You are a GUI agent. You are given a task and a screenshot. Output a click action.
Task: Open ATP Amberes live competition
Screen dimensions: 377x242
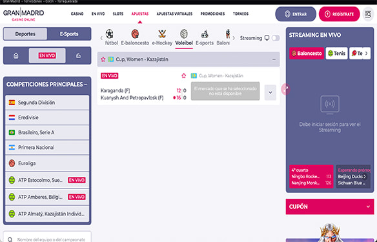[47, 197]
